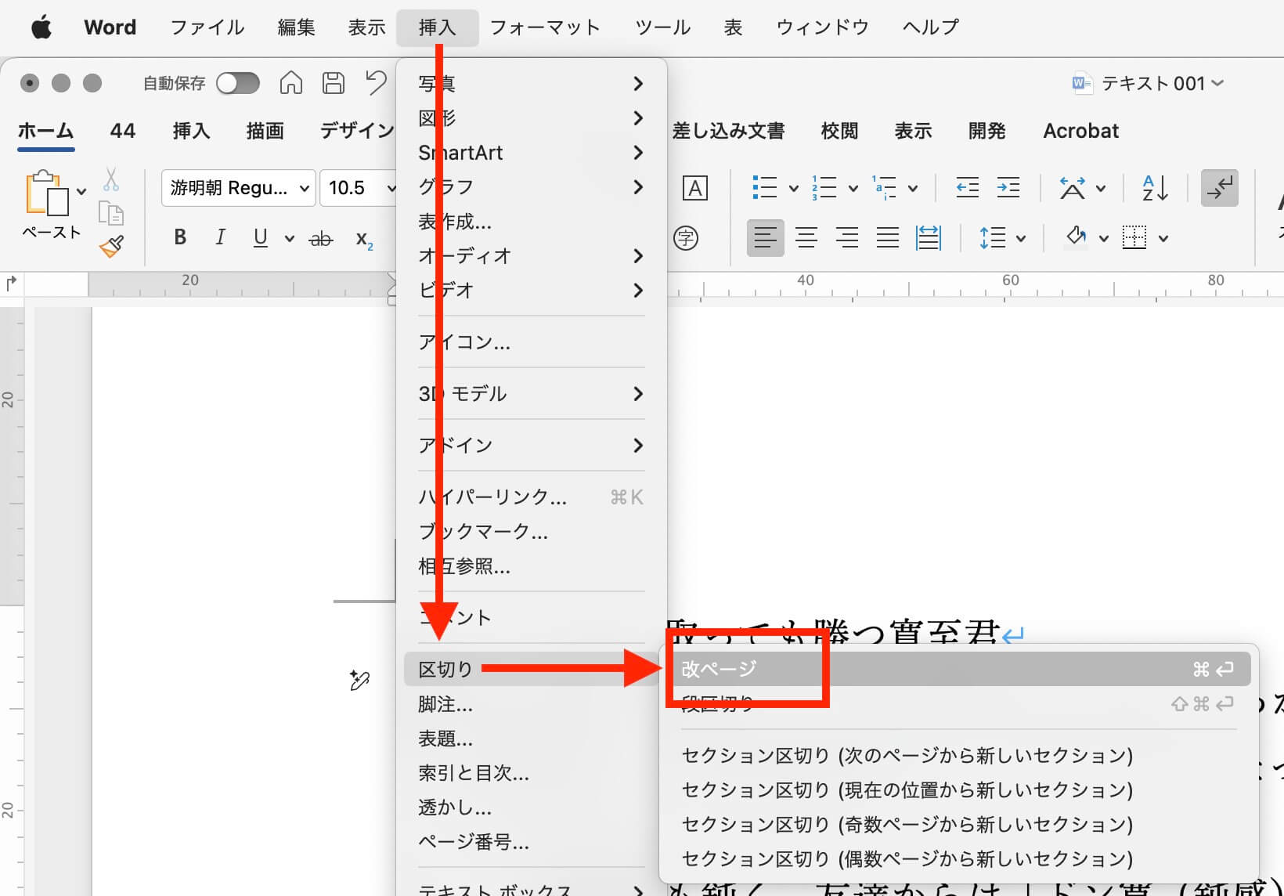Viewport: 1284px width, 896px height.
Task: Open the ウィンドウ menu
Action: [x=823, y=27]
